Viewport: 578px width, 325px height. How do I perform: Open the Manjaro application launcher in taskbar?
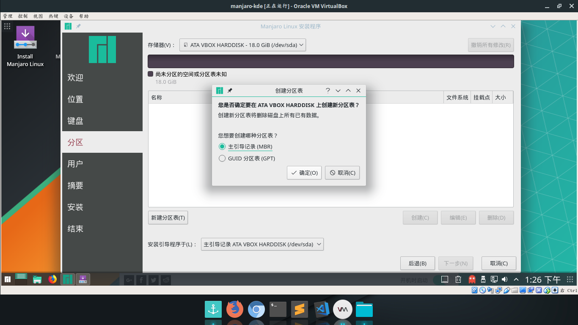point(7,279)
